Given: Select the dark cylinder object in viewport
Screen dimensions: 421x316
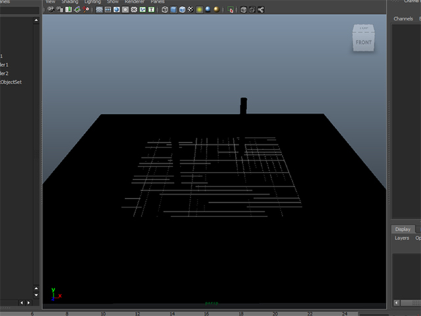Looking at the screenshot, I should [243, 105].
